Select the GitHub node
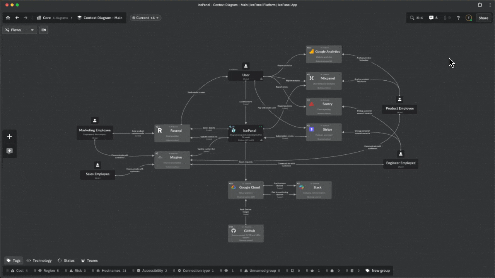495x278 pixels. coord(246,234)
